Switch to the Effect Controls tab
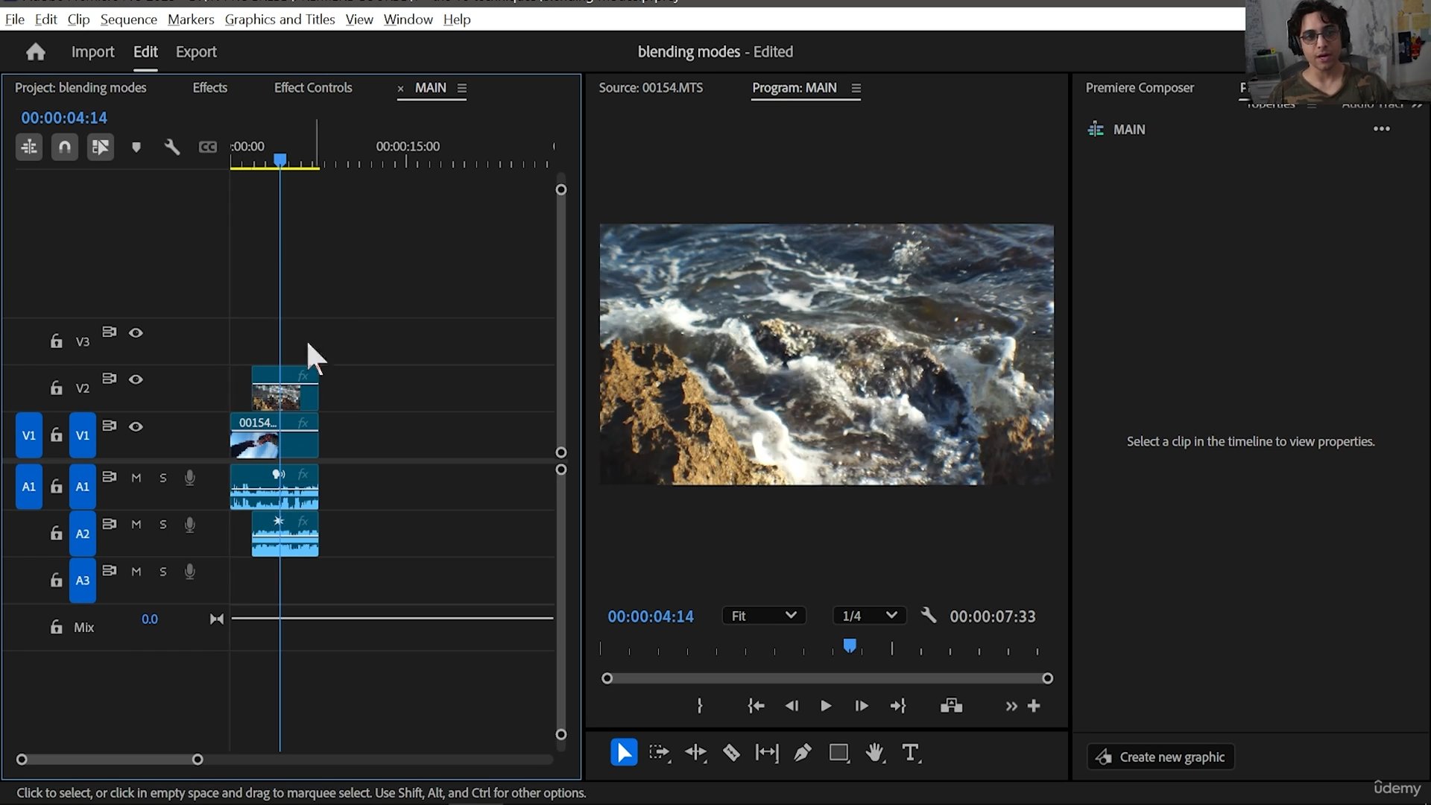This screenshot has width=1431, height=805. [x=312, y=88]
